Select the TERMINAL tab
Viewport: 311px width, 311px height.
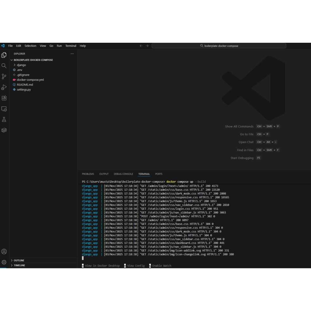(x=144, y=174)
